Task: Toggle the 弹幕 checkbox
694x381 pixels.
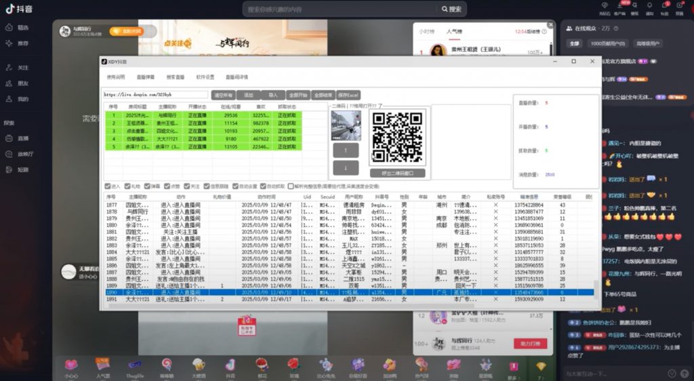Action: (147, 186)
